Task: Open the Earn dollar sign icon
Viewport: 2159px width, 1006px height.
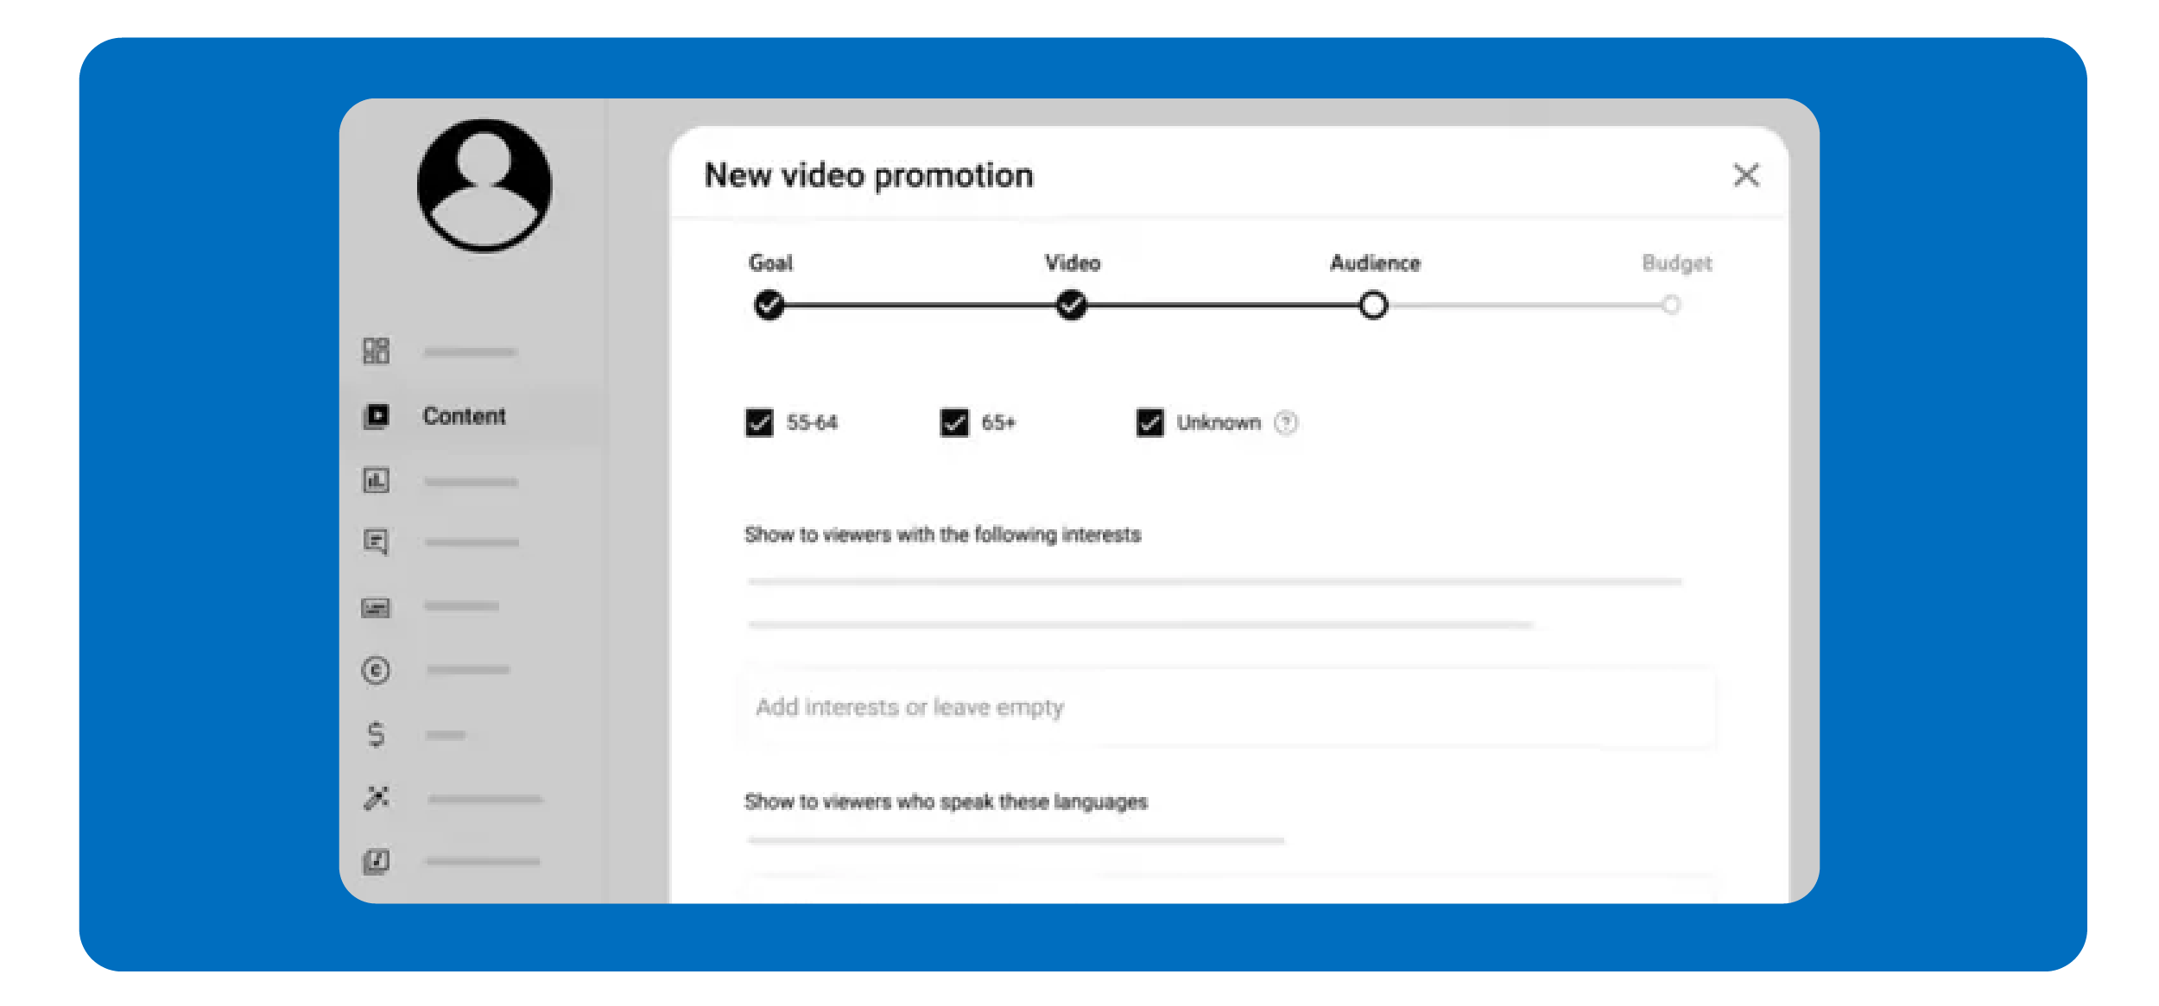Action: (x=376, y=734)
